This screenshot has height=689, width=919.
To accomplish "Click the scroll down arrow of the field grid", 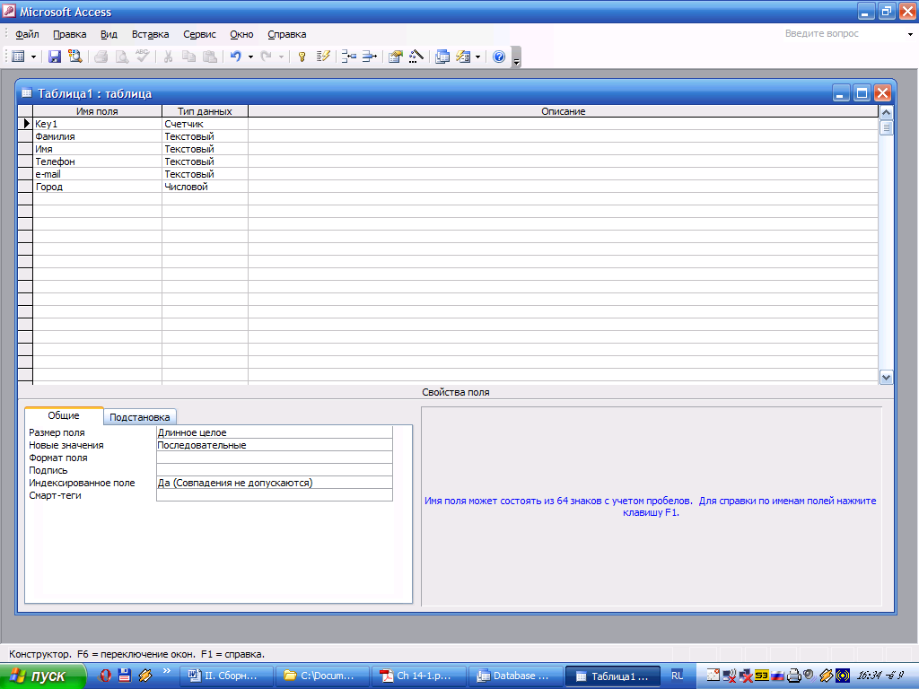I will tap(886, 378).
